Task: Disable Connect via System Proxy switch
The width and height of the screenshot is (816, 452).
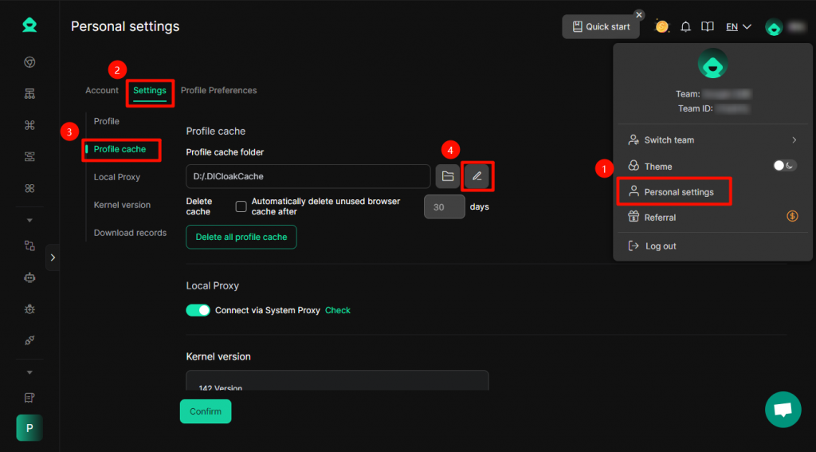Action: (198, 310)
